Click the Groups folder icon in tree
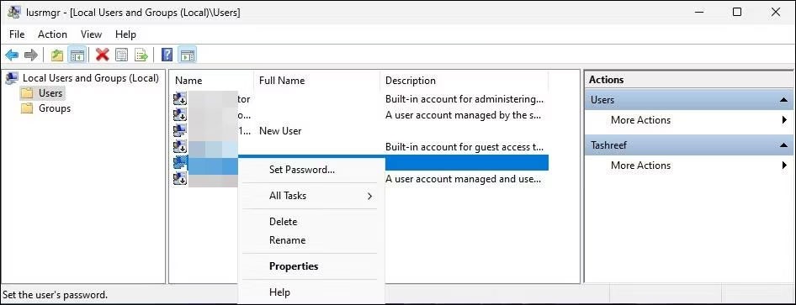Image resolution: width=796 pixels, height=305 pixels. click(27, 108)
